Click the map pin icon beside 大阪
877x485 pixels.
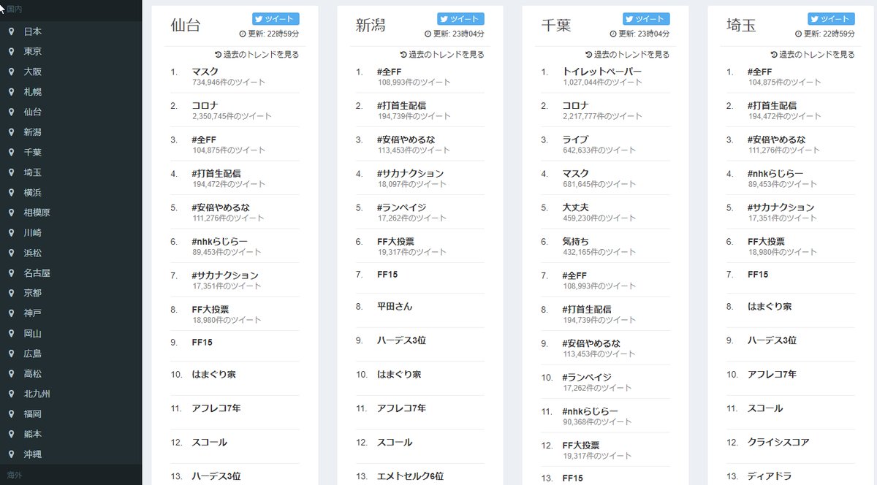point(11,72)
